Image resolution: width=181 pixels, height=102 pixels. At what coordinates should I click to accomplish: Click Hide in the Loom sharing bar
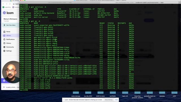pyautogui.click(x=116, y=100)
